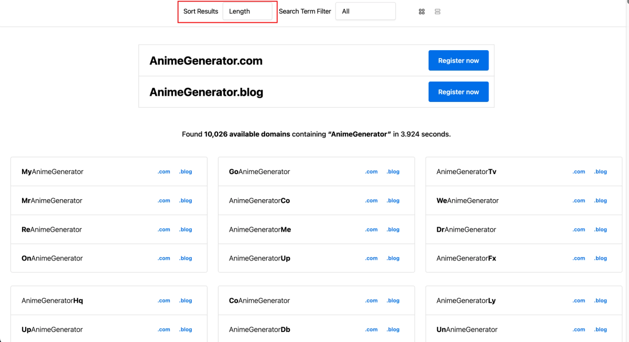Select the AnimeGeneratorHq domain name
Image resolution: width=629 pixels, height=342 pixels.
(x=52, y=301)
